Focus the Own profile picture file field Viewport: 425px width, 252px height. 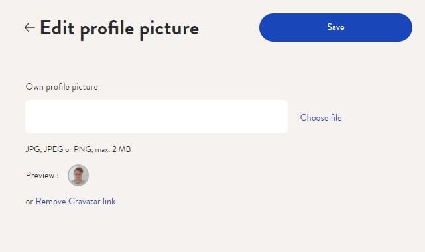click(x=156, y=117)
